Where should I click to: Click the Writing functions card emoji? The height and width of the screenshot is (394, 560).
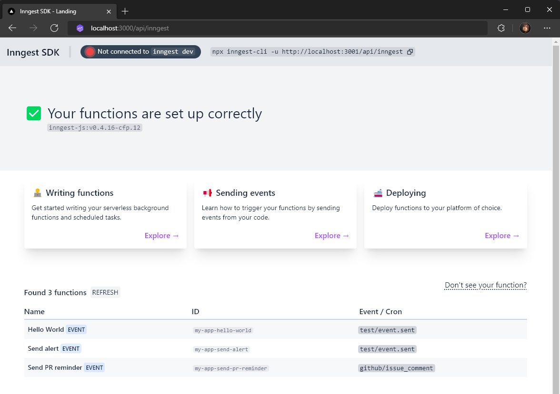click(x=38, y=193)
